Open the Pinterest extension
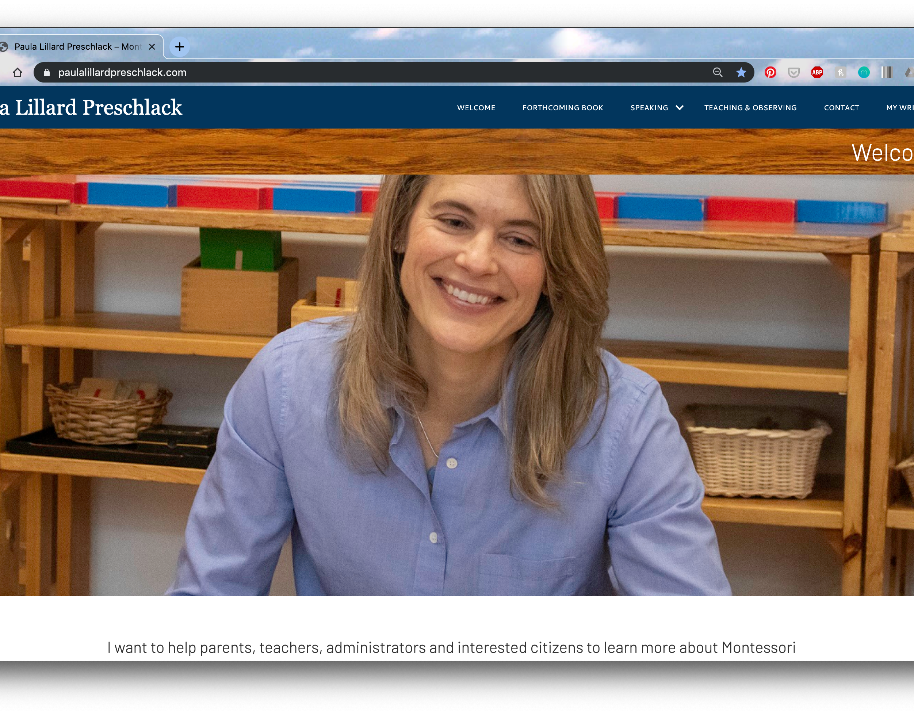The width and height of the screenshot is (914, 715). coord(770,72)
